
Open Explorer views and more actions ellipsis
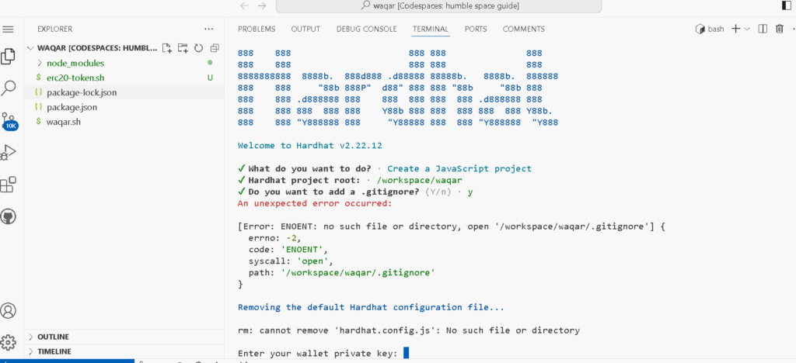click(209, 29)
